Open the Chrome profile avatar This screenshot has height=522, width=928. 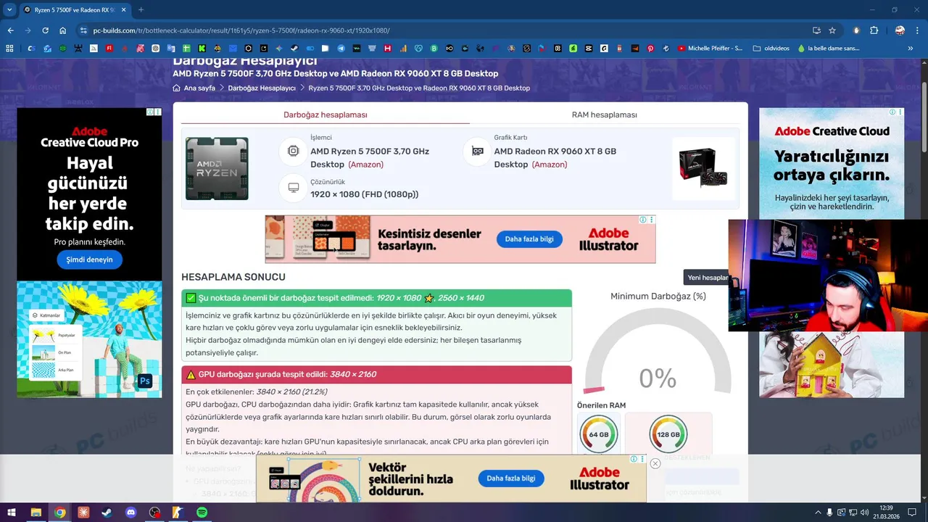[900, 30]
